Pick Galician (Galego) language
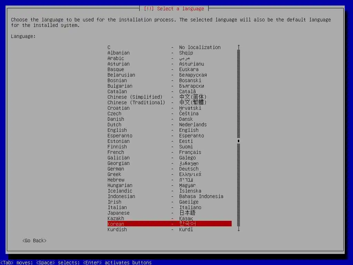The image size is (353, 265). pyautogui.click(x=170, y=158)
